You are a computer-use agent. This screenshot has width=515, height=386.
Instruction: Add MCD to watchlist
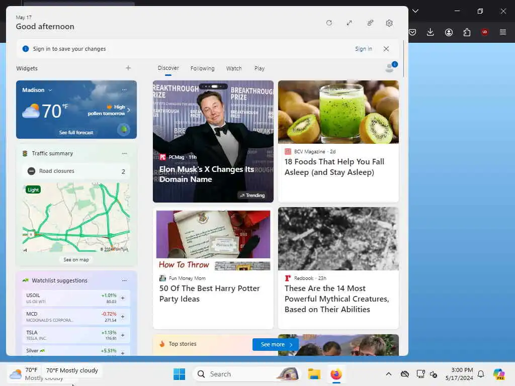coord(123,317)
